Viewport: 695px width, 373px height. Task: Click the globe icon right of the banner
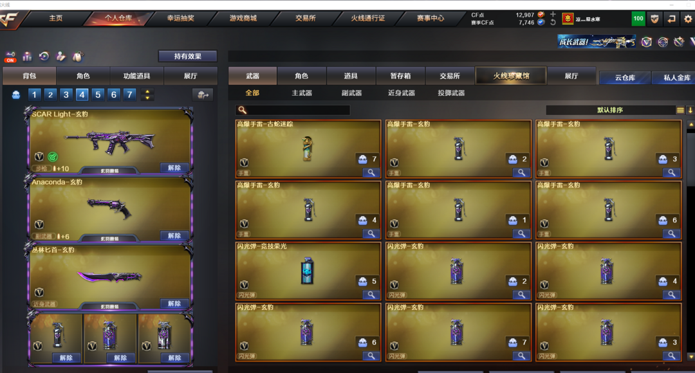[663, 42]
